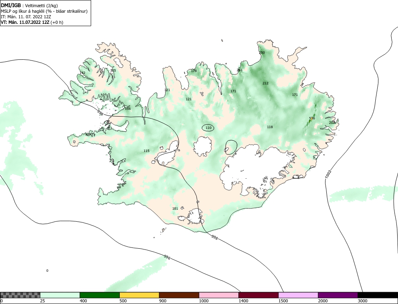Click the legend label "25"
This screenshot has height=304, width=398.
pos(43,301)
